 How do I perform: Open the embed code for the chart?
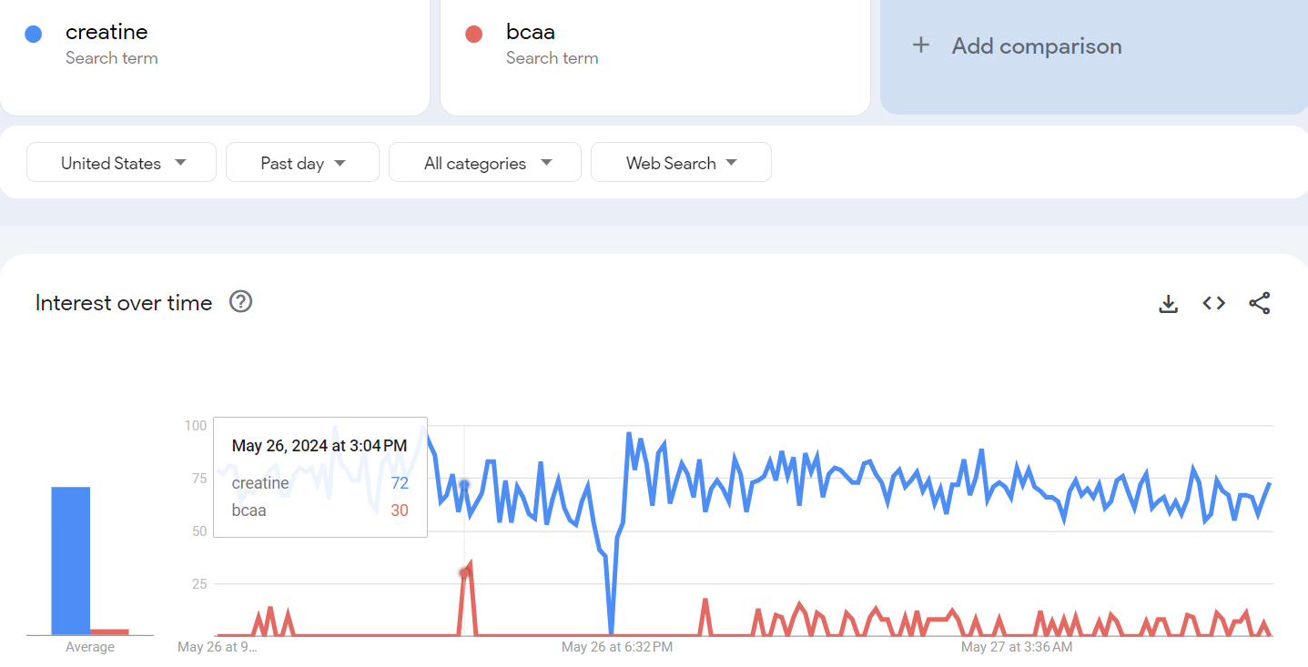pyautogui.click(x=1213, y=303)
